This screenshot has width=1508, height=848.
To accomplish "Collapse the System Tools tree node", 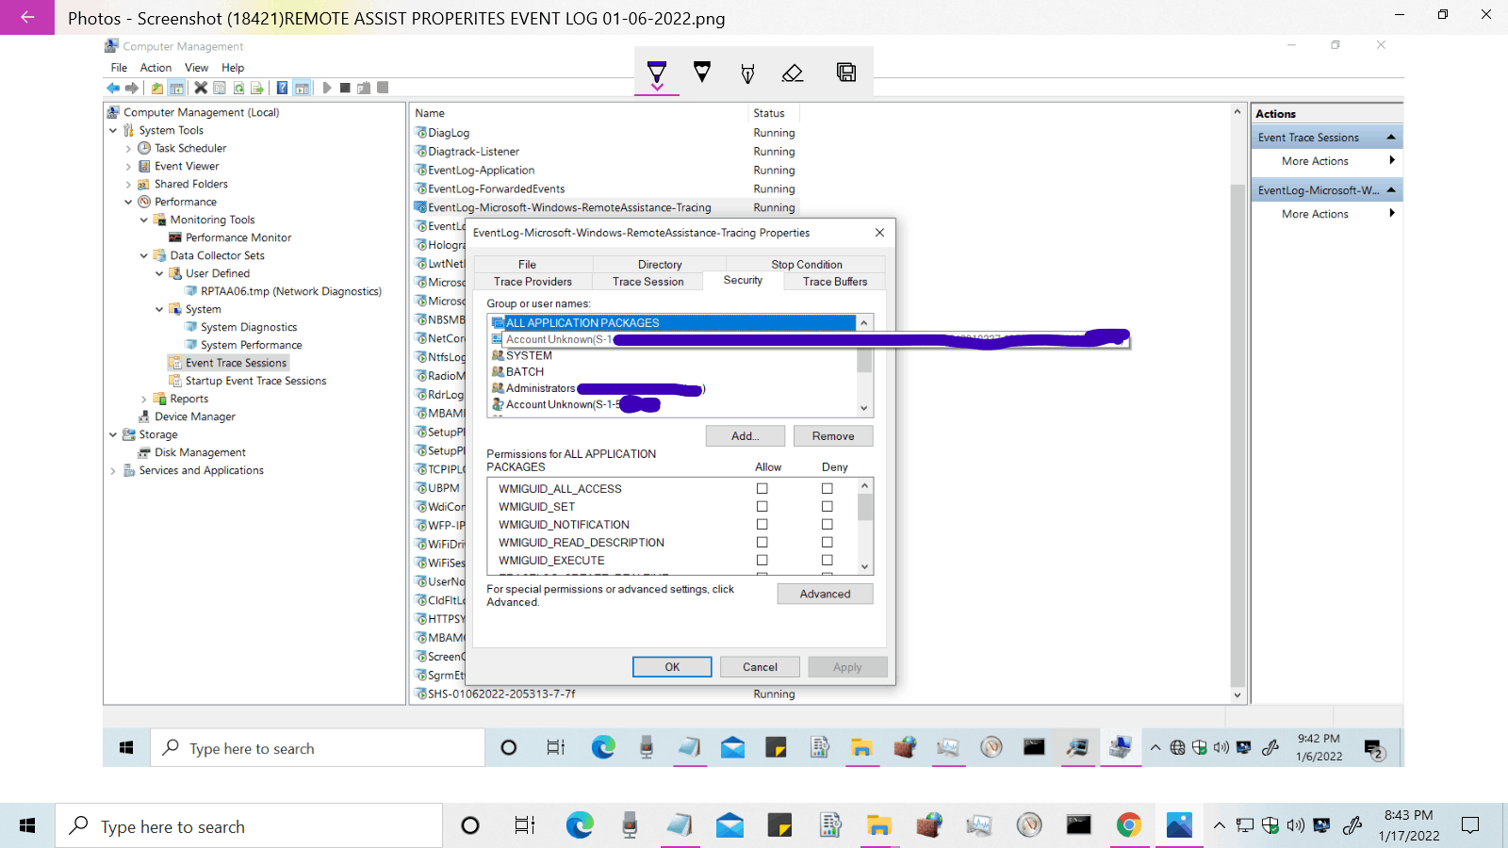I will tap(113, 130).
